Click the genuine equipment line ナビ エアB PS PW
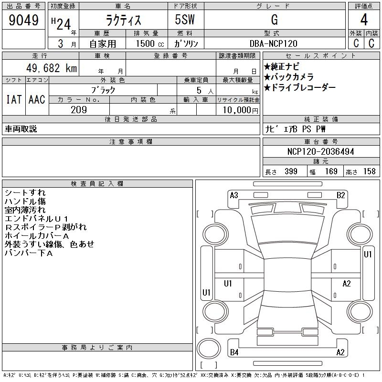382x382 pixels. (x=295, y=129)
